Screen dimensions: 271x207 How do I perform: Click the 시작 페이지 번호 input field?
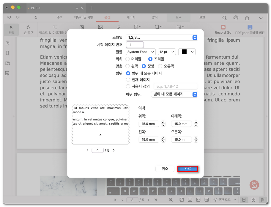pos(135,45)
